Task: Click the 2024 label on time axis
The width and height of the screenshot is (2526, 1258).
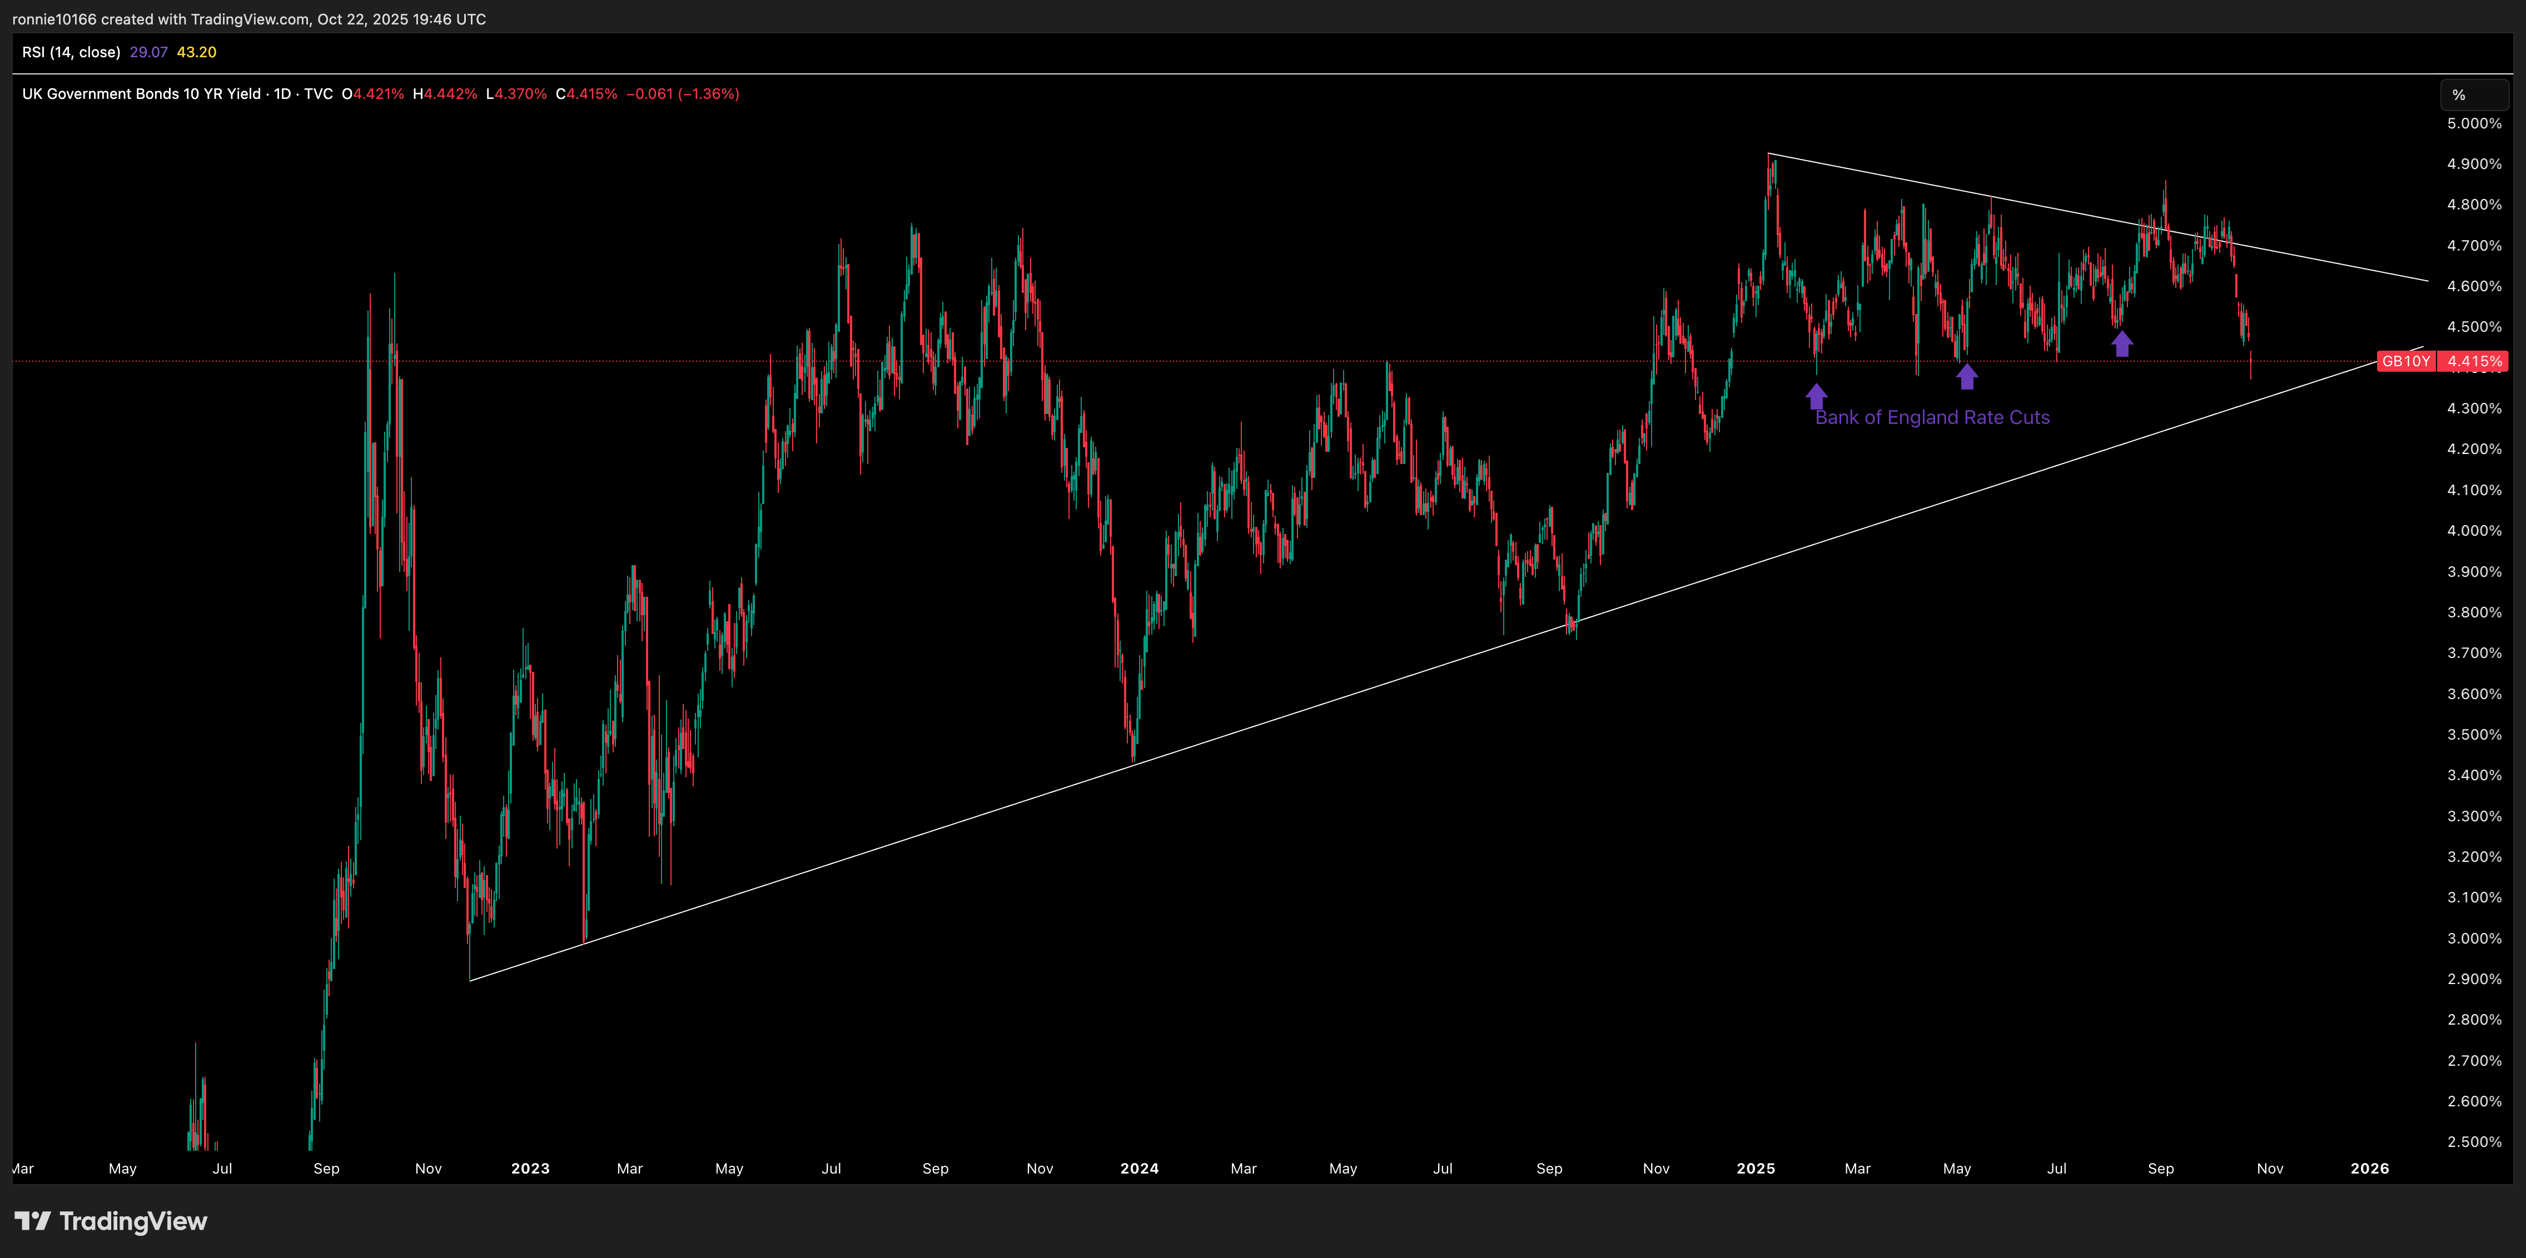Action: (x=1140, y=1169)
